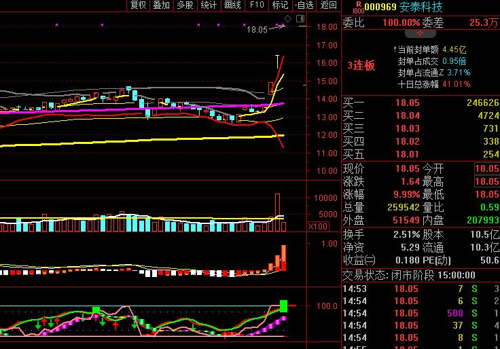
Task: Toggle 标记 mark on this stock
Action: 280,5
